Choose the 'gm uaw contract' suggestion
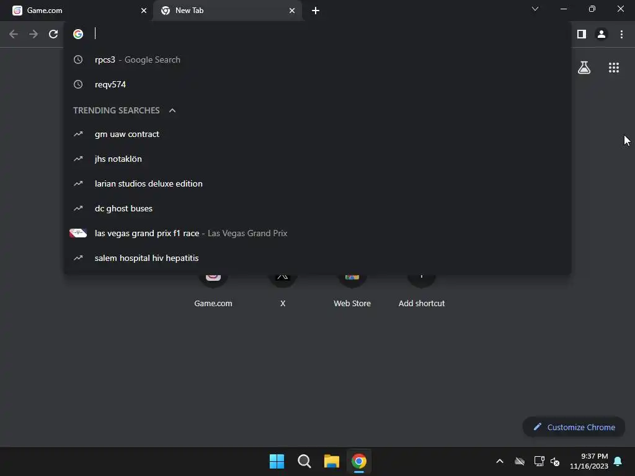 (x=317, y=134)
